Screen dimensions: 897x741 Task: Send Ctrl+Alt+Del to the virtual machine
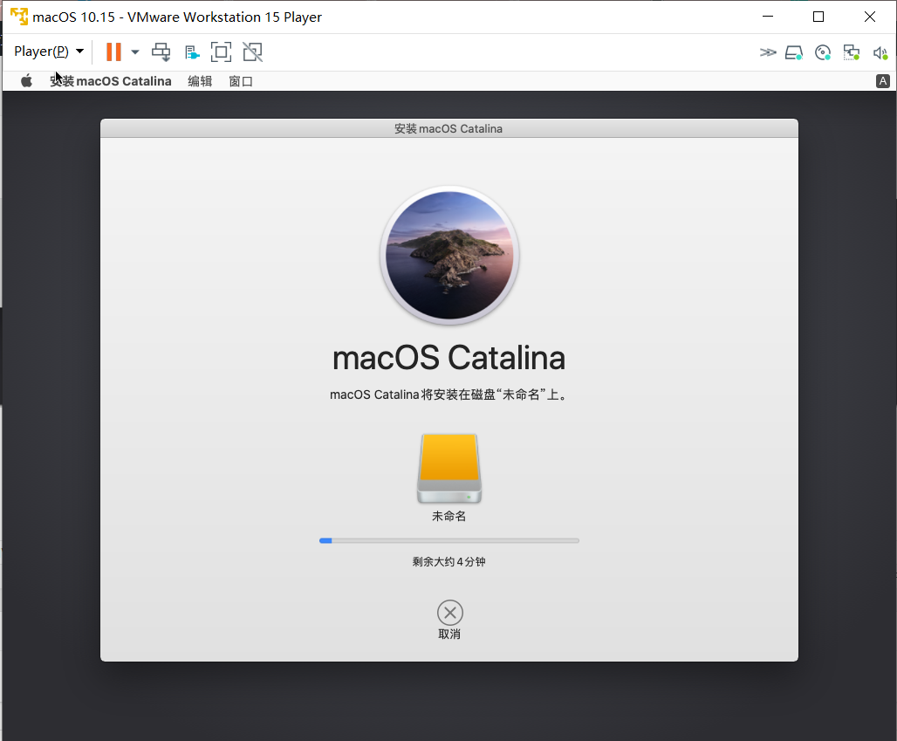point(161,51)
